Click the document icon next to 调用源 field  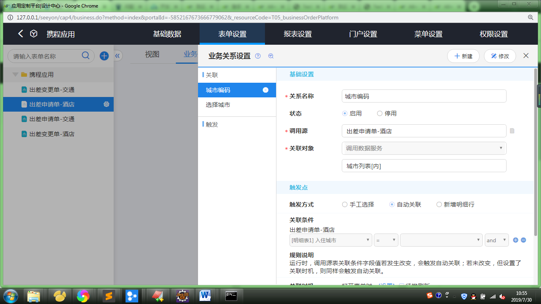(x=512, y=131)
